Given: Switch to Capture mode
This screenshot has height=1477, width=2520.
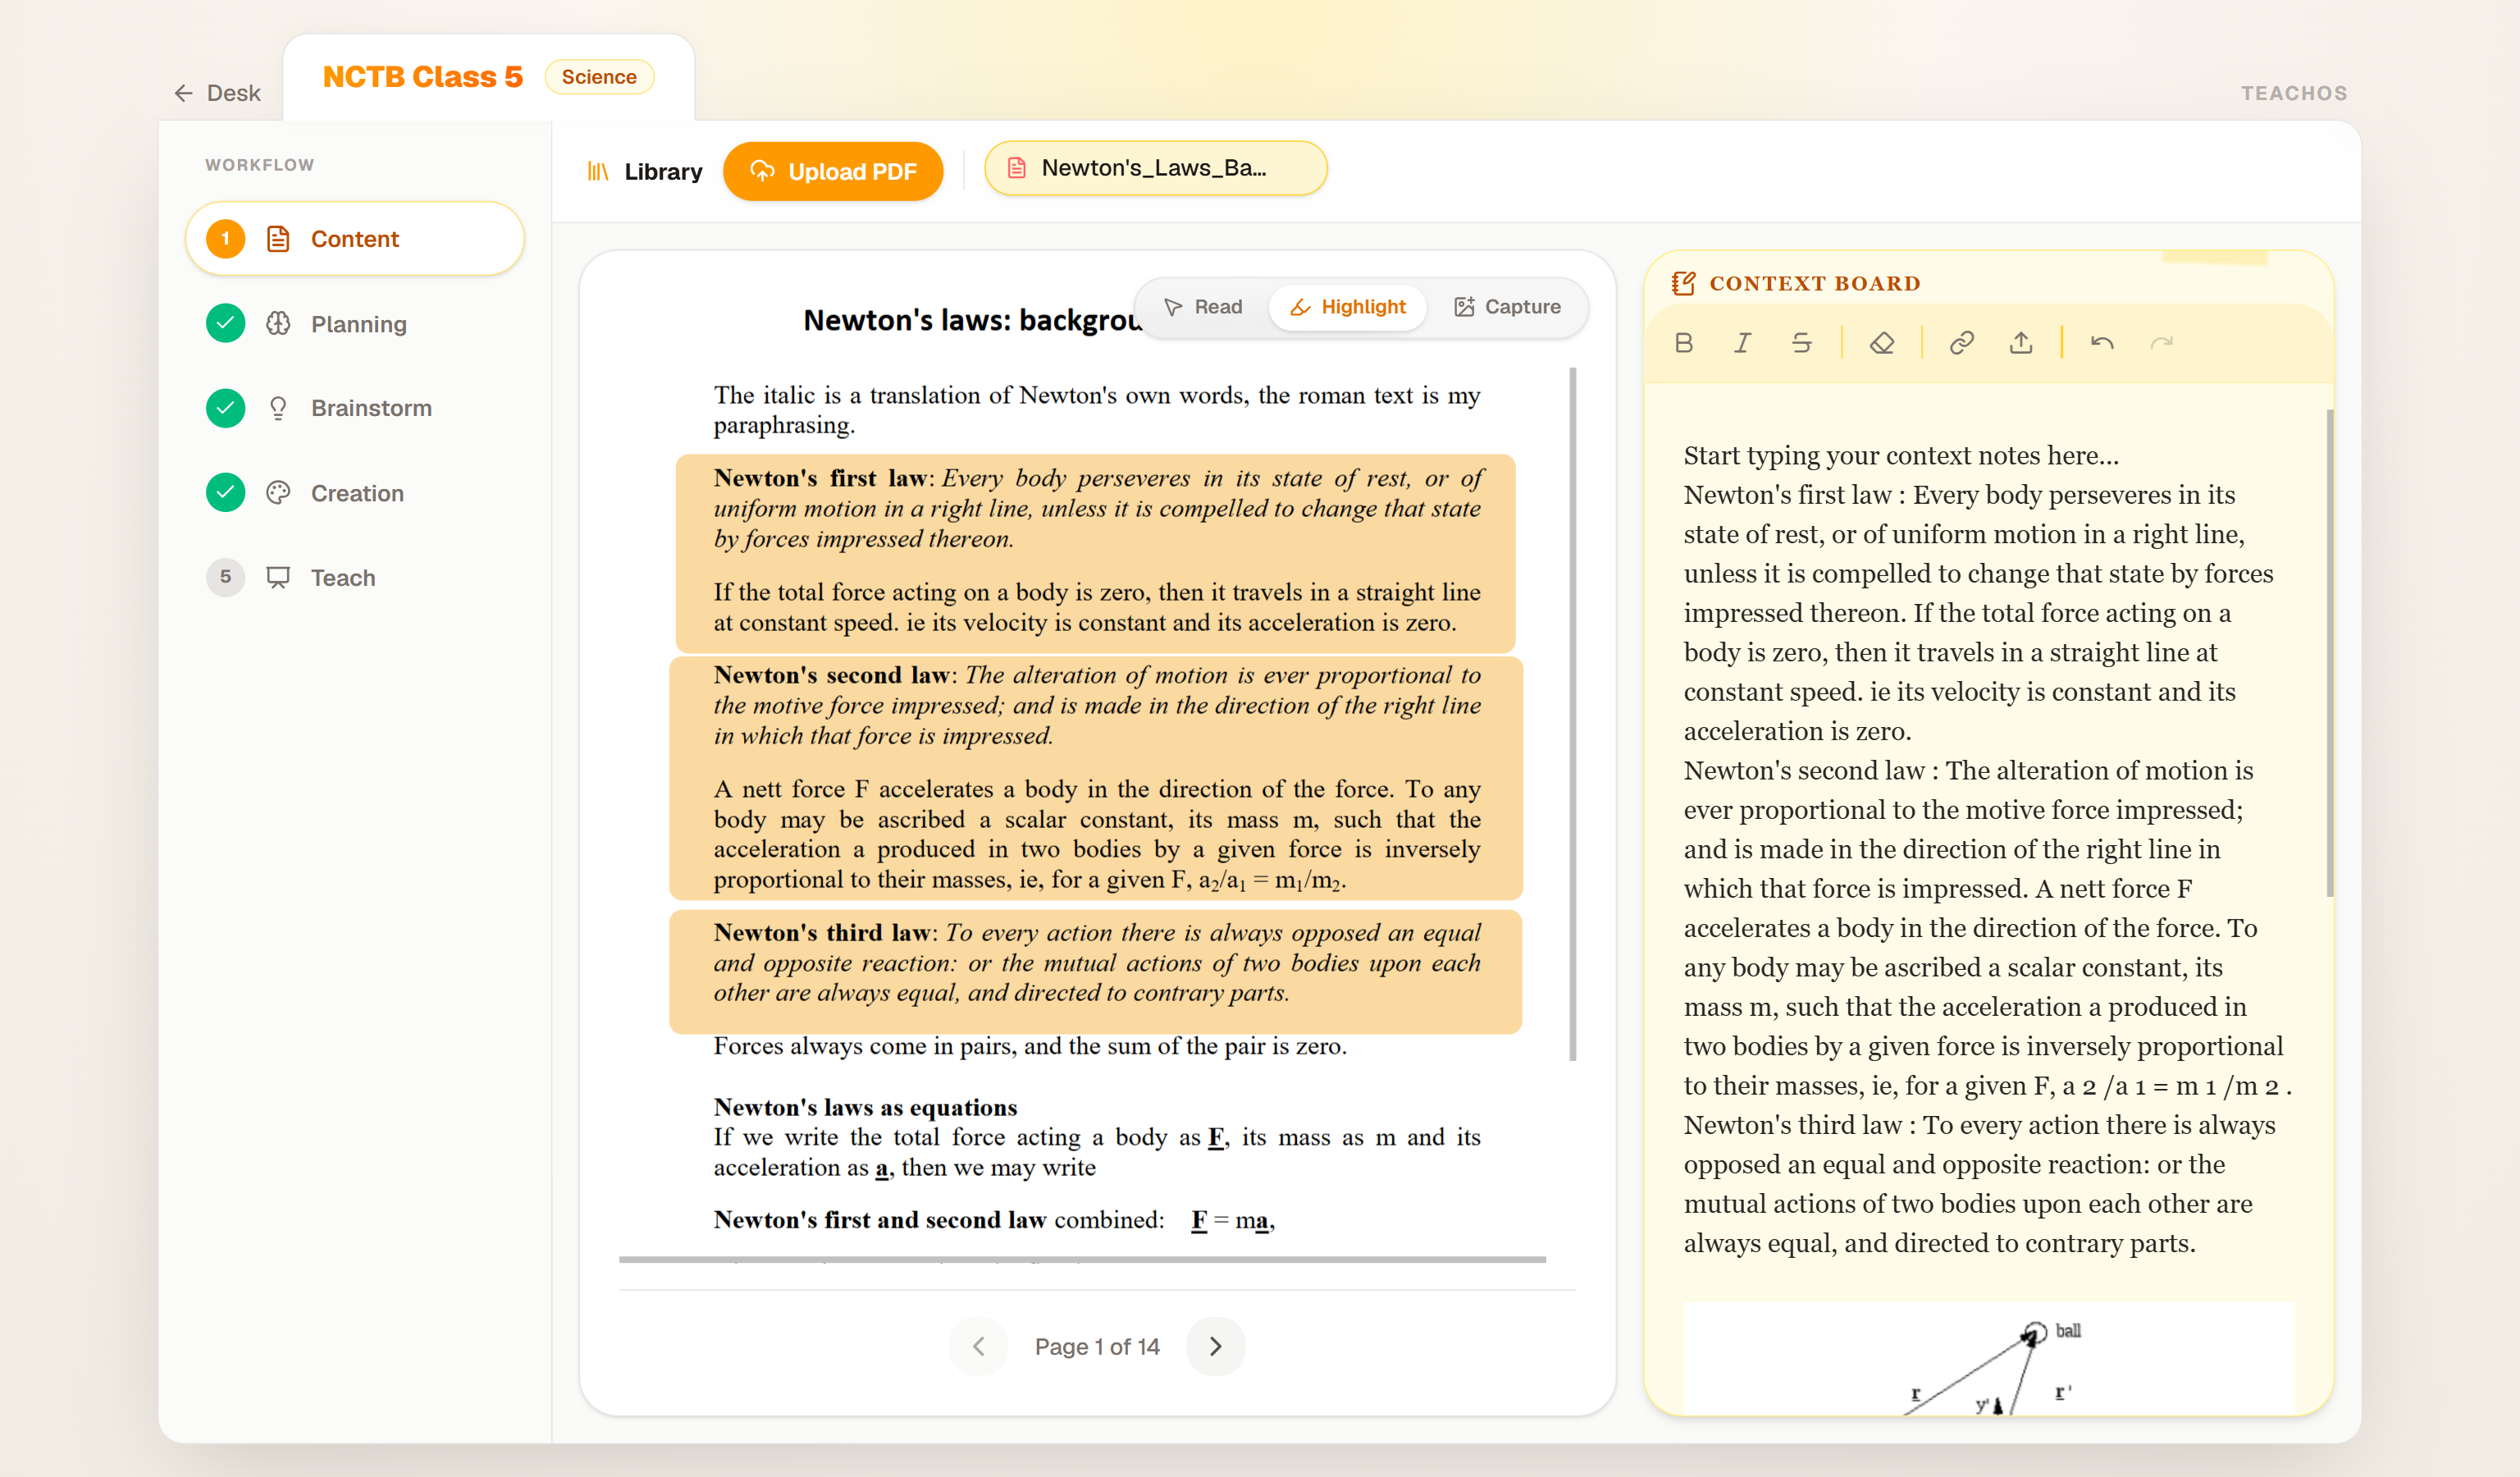Looking at the screenshot, I should 1506,307.
